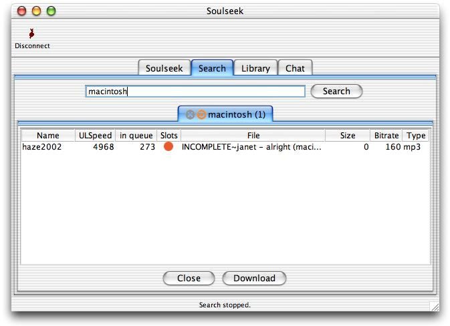Click the Bitrate value 160
This screenshot has width=450, height=326.
pyautogui.click(x=393, y=147)
